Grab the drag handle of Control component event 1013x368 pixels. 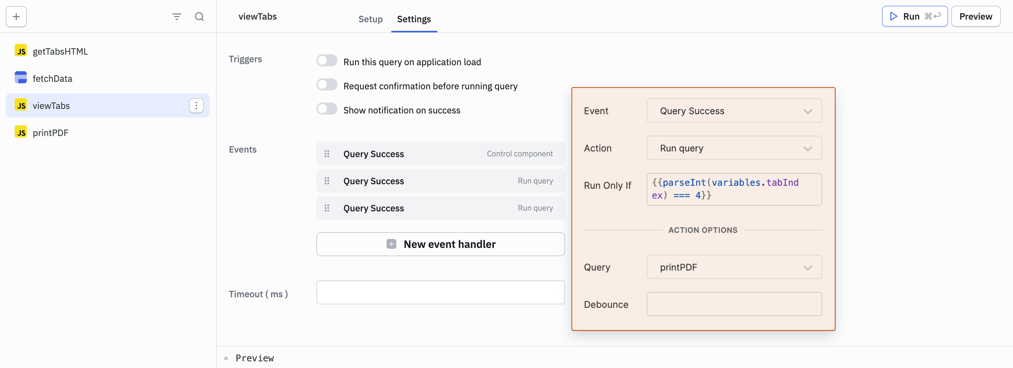(x=327, y=154)
